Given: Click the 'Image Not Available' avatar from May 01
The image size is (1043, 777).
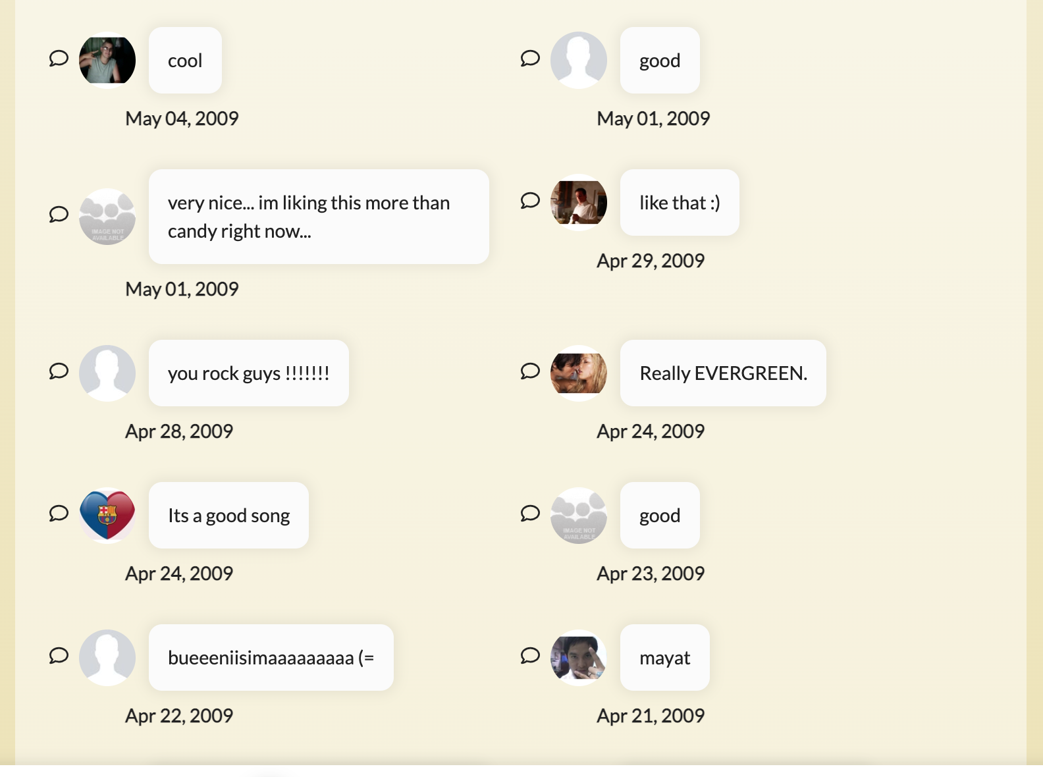Looking at the screenshot, I should tap(107, 217).
